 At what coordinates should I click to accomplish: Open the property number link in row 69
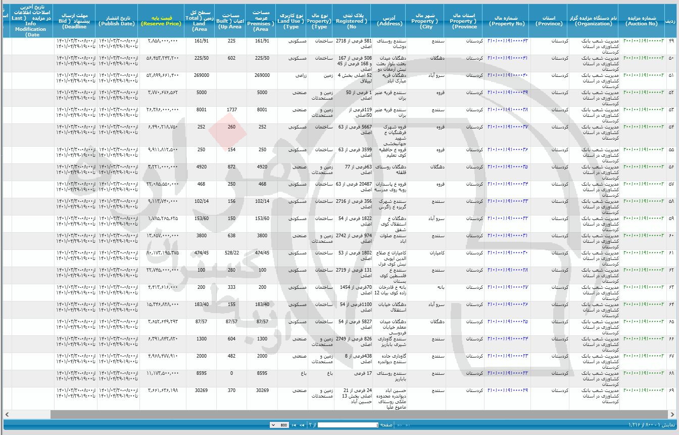(x=508, y=390)
